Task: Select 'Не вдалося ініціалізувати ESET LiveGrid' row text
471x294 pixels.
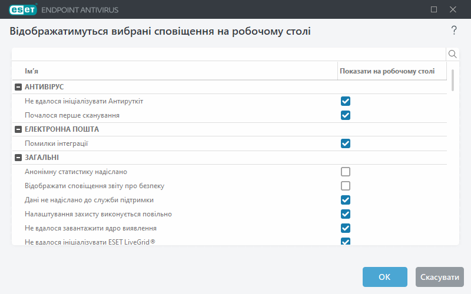Action: [90, 242]
